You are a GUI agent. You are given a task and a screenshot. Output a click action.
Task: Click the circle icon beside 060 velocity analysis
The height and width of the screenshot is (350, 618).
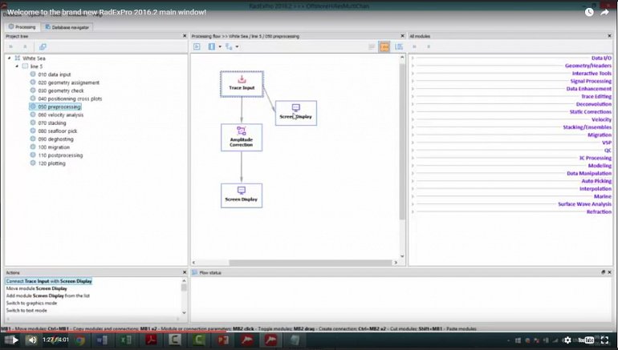coord(33,115)
